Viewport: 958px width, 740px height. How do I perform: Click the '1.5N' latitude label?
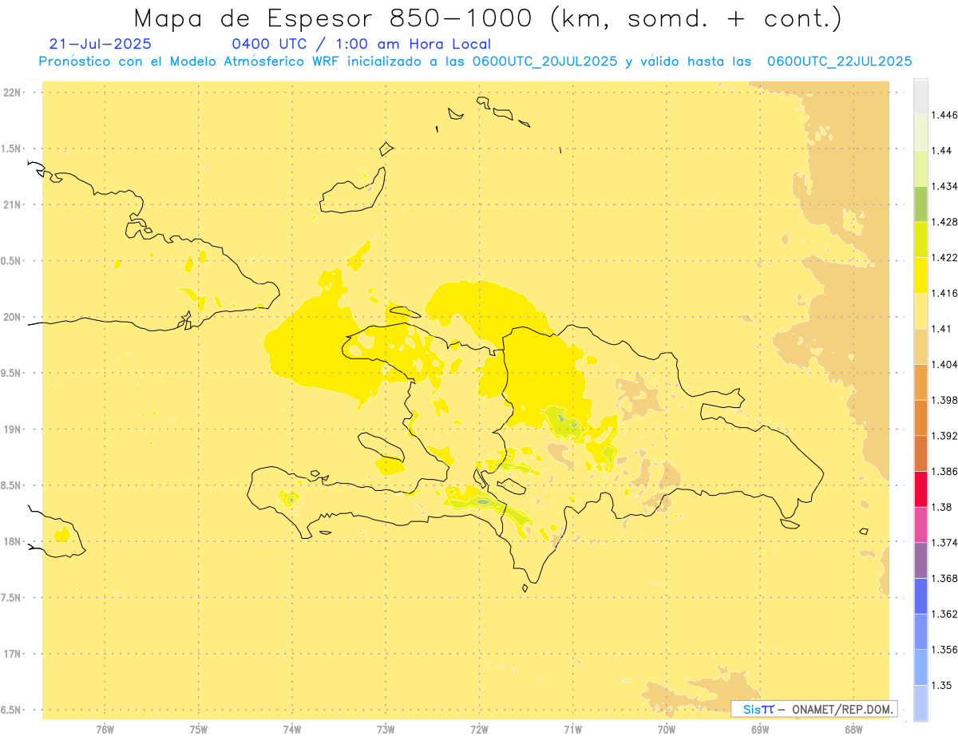coord(11,148)
